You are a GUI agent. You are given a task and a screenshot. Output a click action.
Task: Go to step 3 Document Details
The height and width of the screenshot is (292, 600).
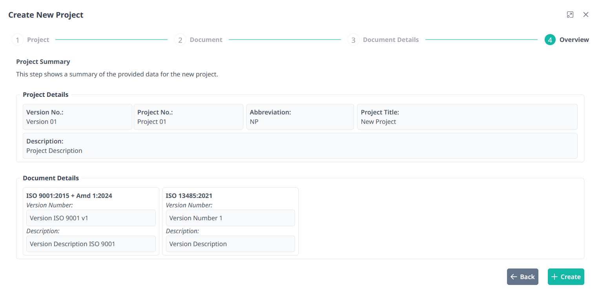[x=390, y=40]
